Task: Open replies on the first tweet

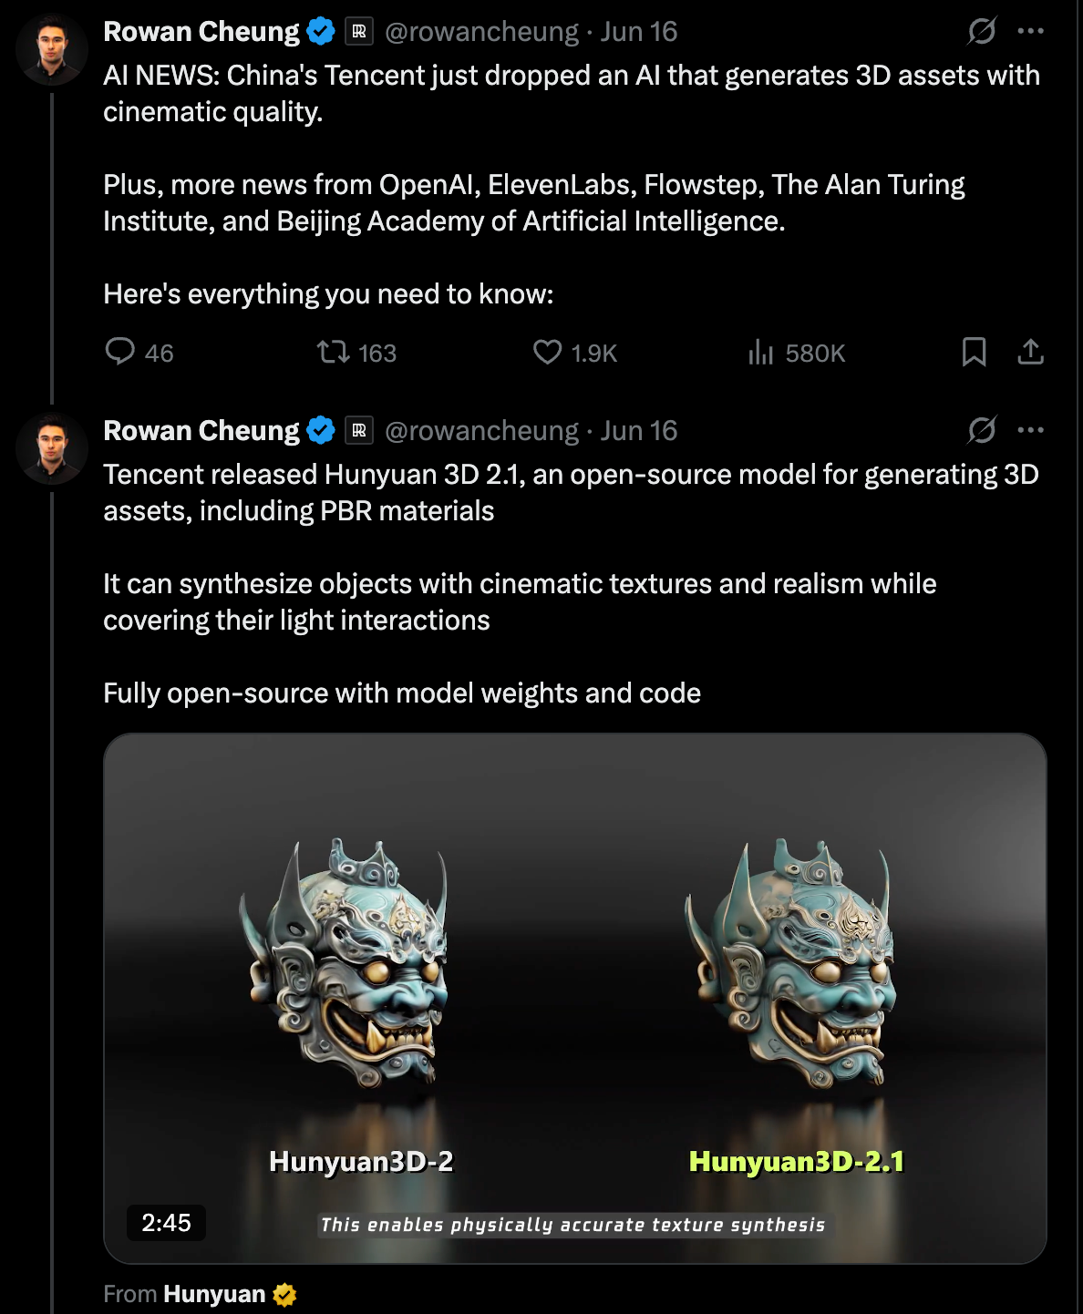Action: [x=139, y=353]
